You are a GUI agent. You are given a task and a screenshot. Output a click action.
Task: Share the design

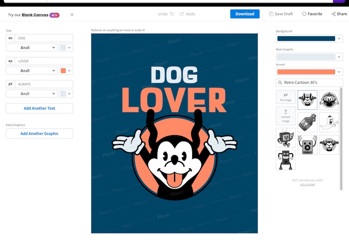pyautogui.click(x=339, y=14)
